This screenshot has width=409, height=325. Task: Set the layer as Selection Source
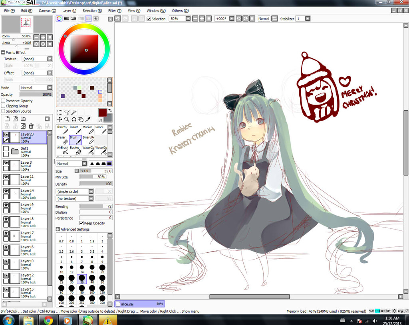[3, 111]
